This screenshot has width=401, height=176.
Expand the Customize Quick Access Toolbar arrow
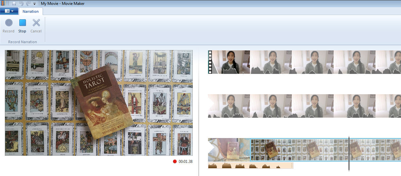pos(34,4)
